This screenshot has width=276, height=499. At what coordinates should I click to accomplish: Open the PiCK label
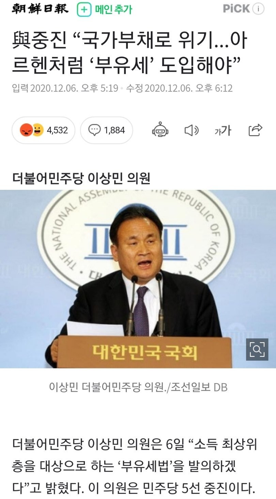click(236, 9)
